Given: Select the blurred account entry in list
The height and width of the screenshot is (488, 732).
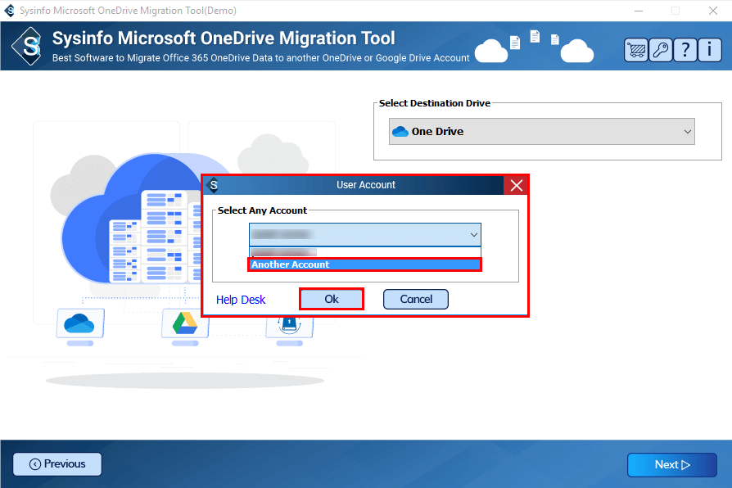Looking at the screenshot, I should click(x=365, y=252).
